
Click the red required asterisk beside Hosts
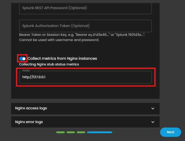(32, 70)
